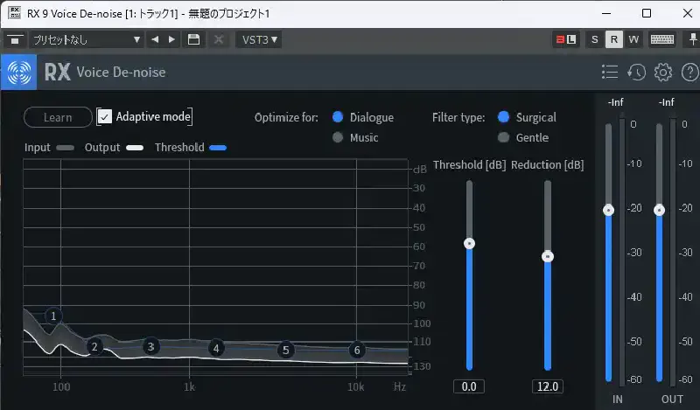Open the settings gear icon
The image size is (700, 410).
point(663,72)
